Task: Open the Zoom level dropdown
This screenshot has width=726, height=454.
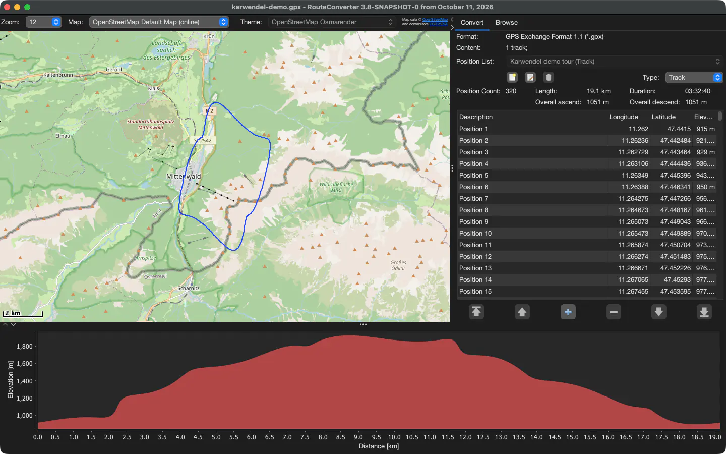Action: (x=44, y=22)
